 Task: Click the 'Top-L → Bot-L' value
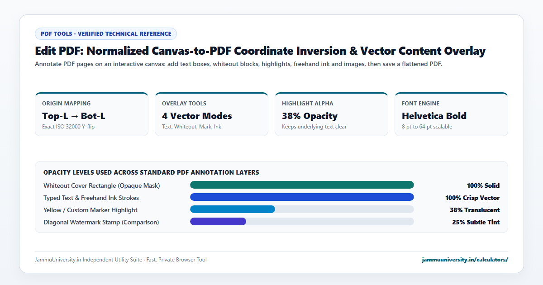point(74,116)
